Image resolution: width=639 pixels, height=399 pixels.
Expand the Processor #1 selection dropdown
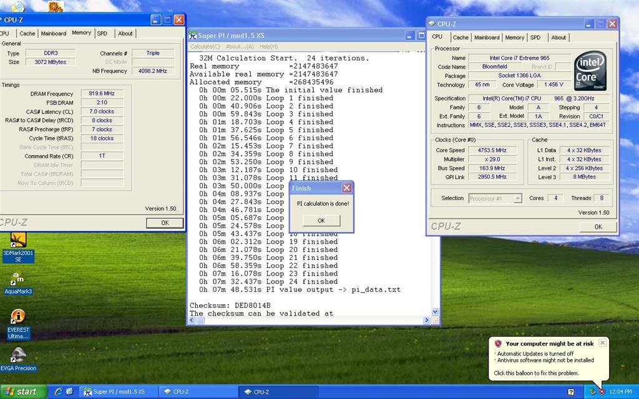(x=517, y=198)
